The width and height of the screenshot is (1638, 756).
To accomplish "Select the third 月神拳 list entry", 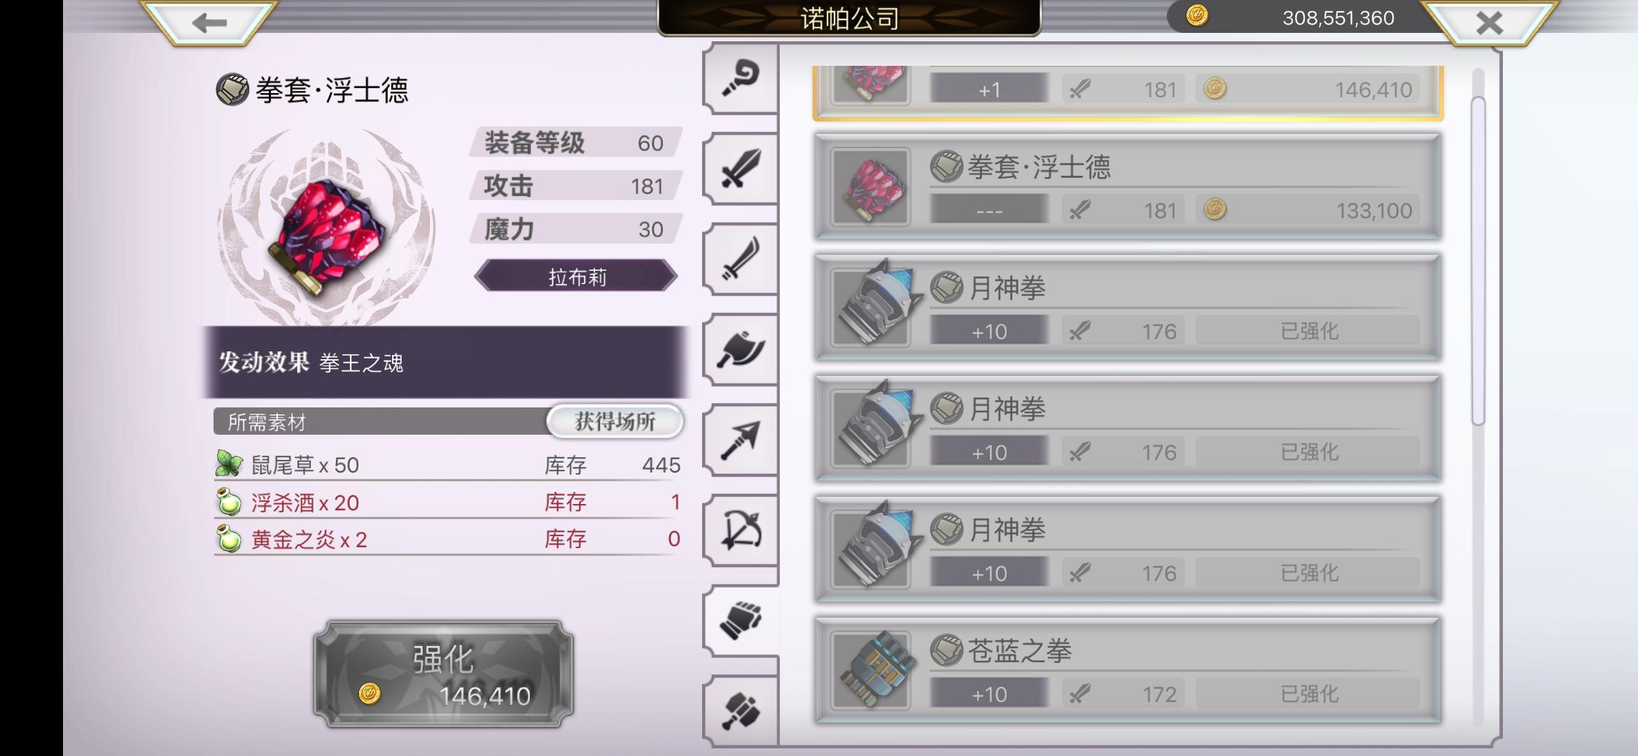I will pyautogui.click(x=1127, y=549).
